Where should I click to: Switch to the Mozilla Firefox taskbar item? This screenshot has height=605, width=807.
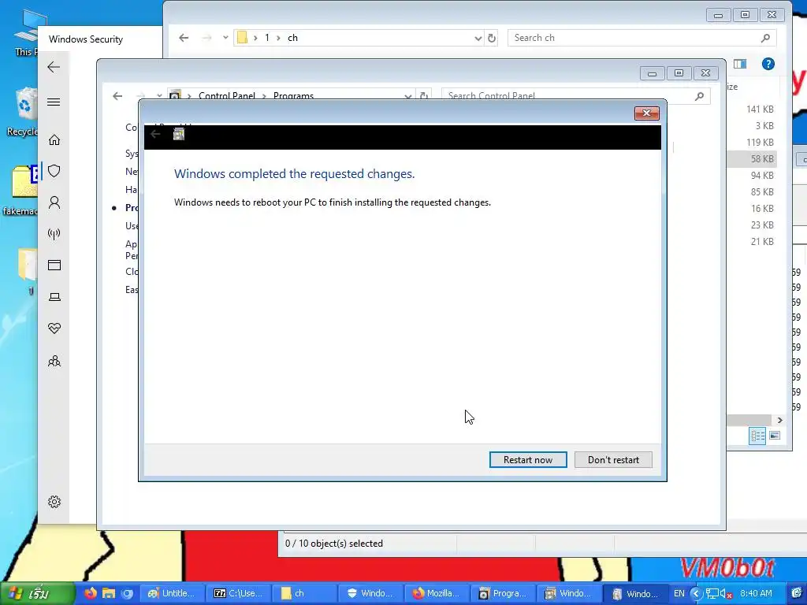click(437, 593)
